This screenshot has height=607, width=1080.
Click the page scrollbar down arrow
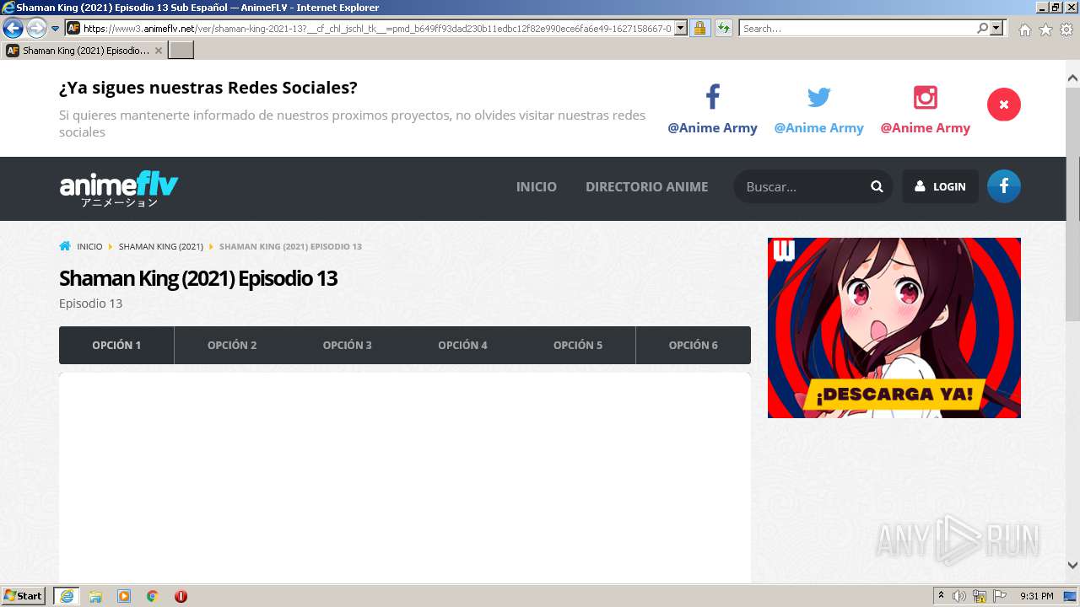tap(1072, 566)
